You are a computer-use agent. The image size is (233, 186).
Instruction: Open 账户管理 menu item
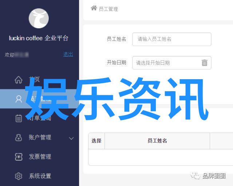[40, 137]
